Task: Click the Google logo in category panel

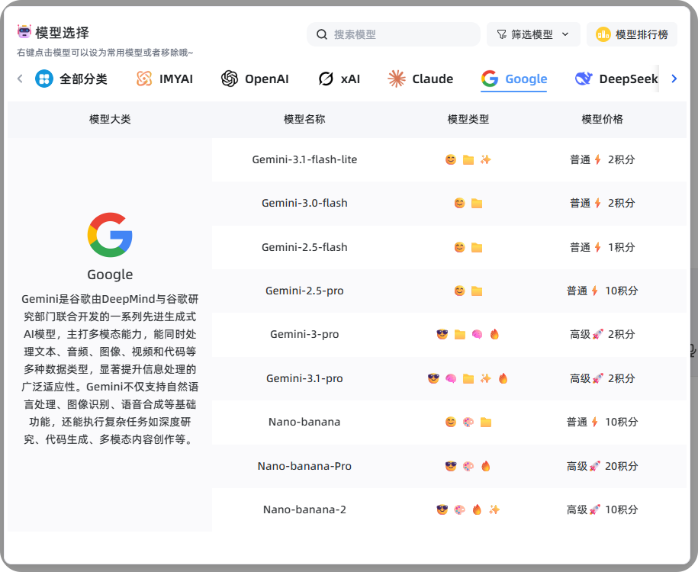Action: [x=110, y=235]
